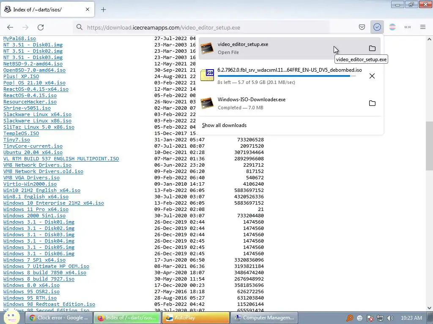433x324 pixels.
Task: Open VM8 VGA Drivers.iso link
Action: pyautogui.click(x=31, y=178)
